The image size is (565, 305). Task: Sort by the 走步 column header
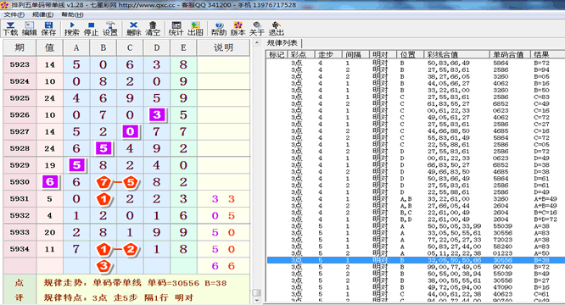tap(327, 55)
